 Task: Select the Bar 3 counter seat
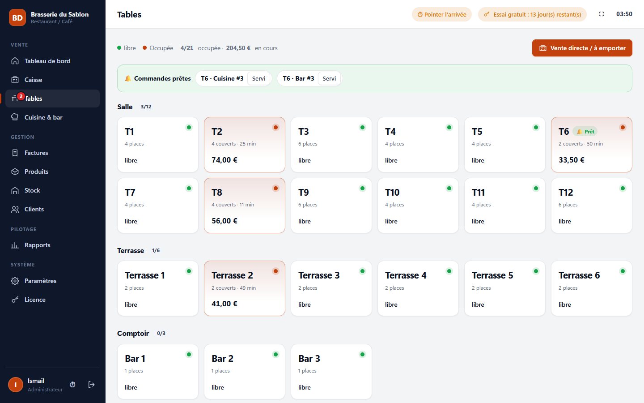point(331,372)
